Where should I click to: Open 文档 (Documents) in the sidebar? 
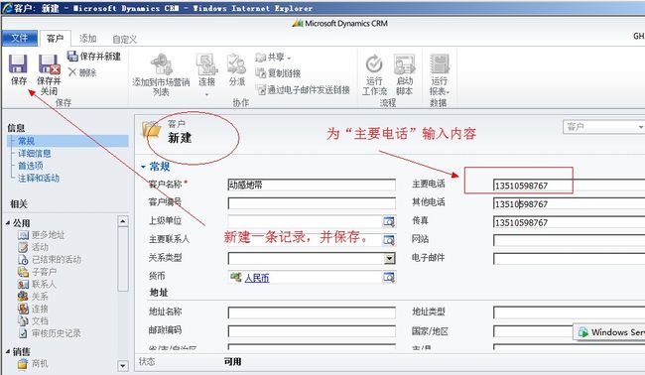click(34, 320)
